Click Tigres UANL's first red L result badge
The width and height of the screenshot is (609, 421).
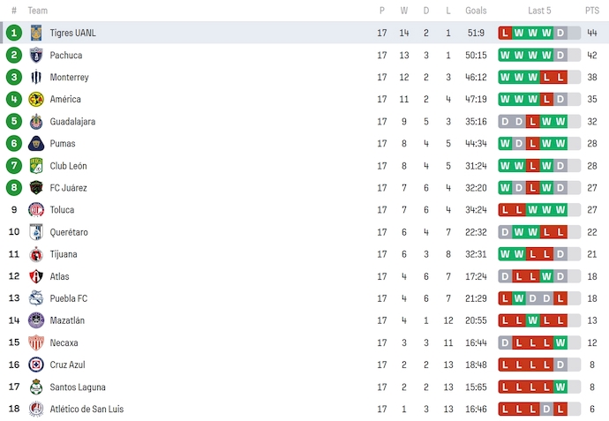[505, 33]
